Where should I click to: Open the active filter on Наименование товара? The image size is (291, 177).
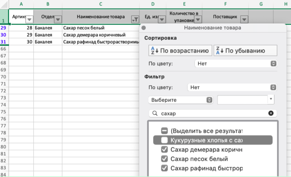[135, 19]
